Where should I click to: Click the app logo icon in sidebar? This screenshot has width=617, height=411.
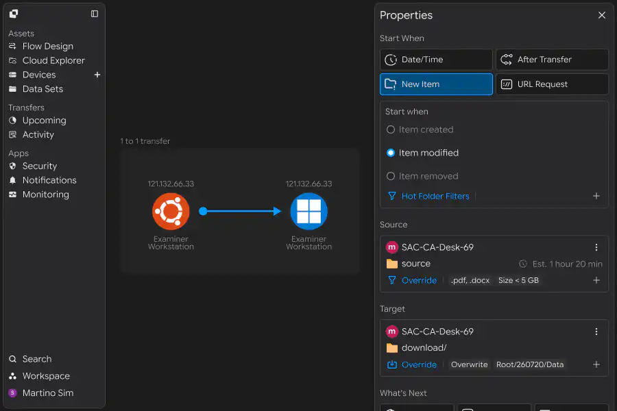point(14,14)
